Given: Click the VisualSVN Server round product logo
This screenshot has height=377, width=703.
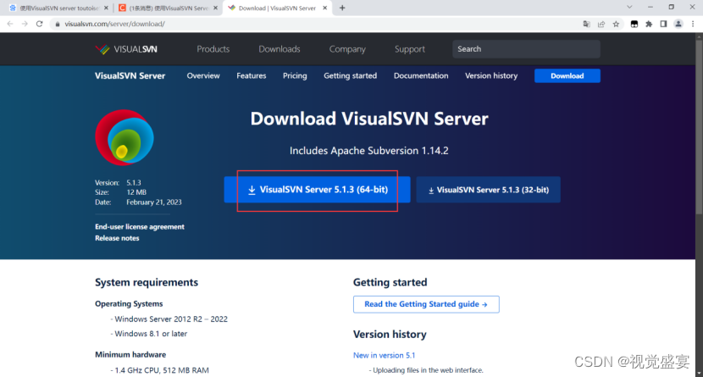Looking at the screenshot, I should tap(125, 137).
